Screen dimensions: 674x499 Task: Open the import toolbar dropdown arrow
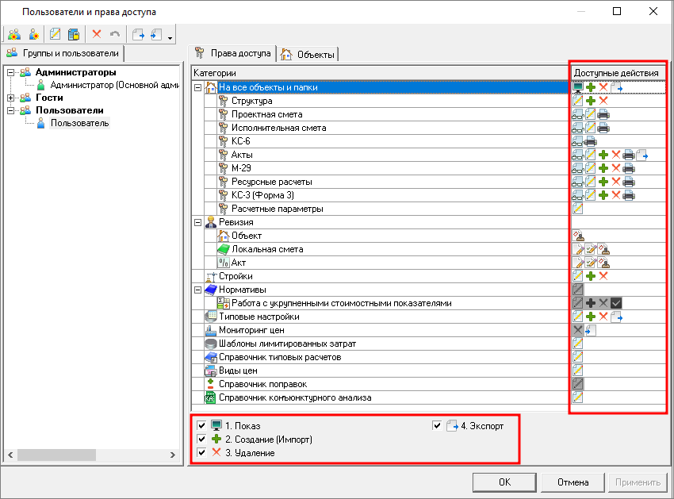click(170, 36)
